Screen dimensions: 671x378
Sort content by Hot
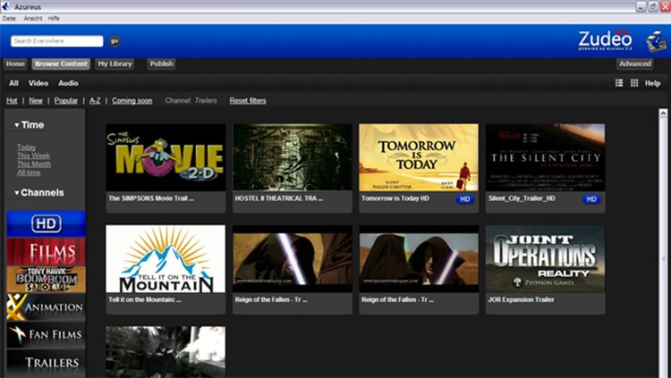[12, 100]
